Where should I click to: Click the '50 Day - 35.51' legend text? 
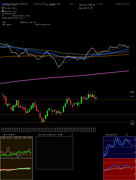pyautogui.click(x=10, y=8)
